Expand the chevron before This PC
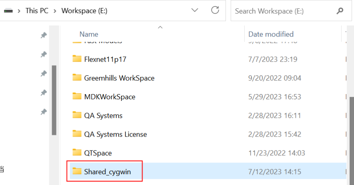 tap(19, 11)
